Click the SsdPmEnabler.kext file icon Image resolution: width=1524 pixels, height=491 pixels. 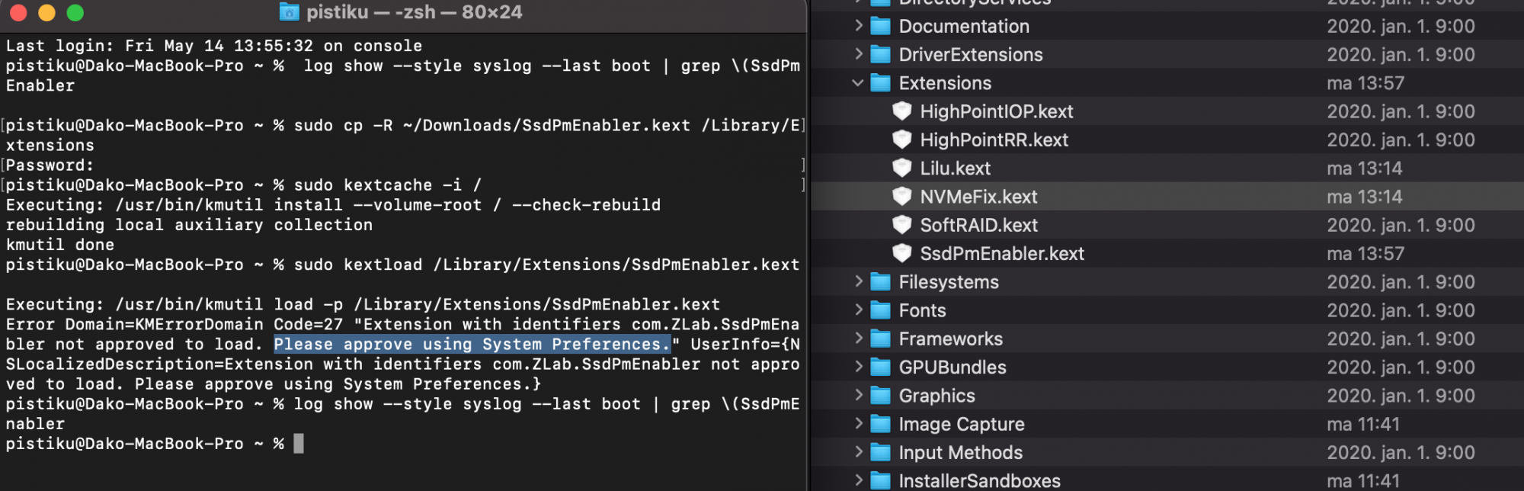point(902,253)
